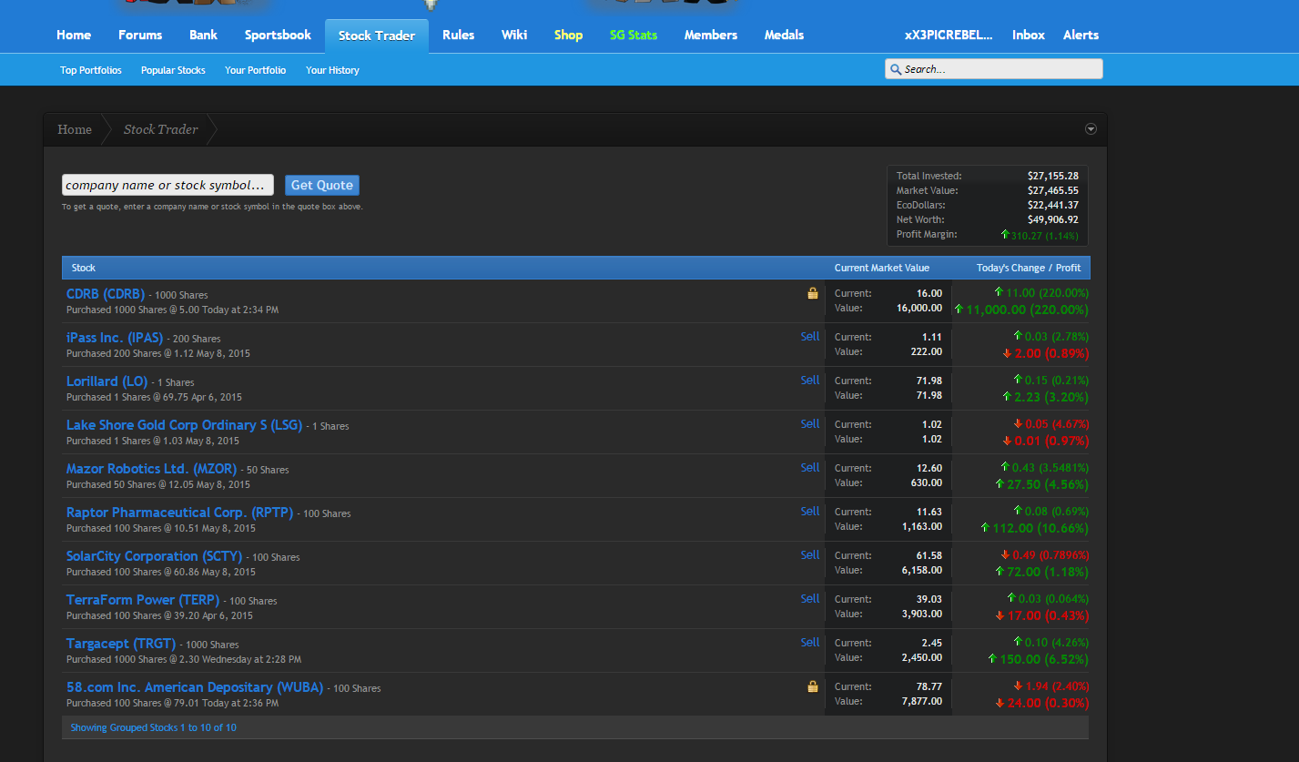Screen dimensions: 1299x762
Task: Click the Stock column header
Action: (x=84, y=268)
